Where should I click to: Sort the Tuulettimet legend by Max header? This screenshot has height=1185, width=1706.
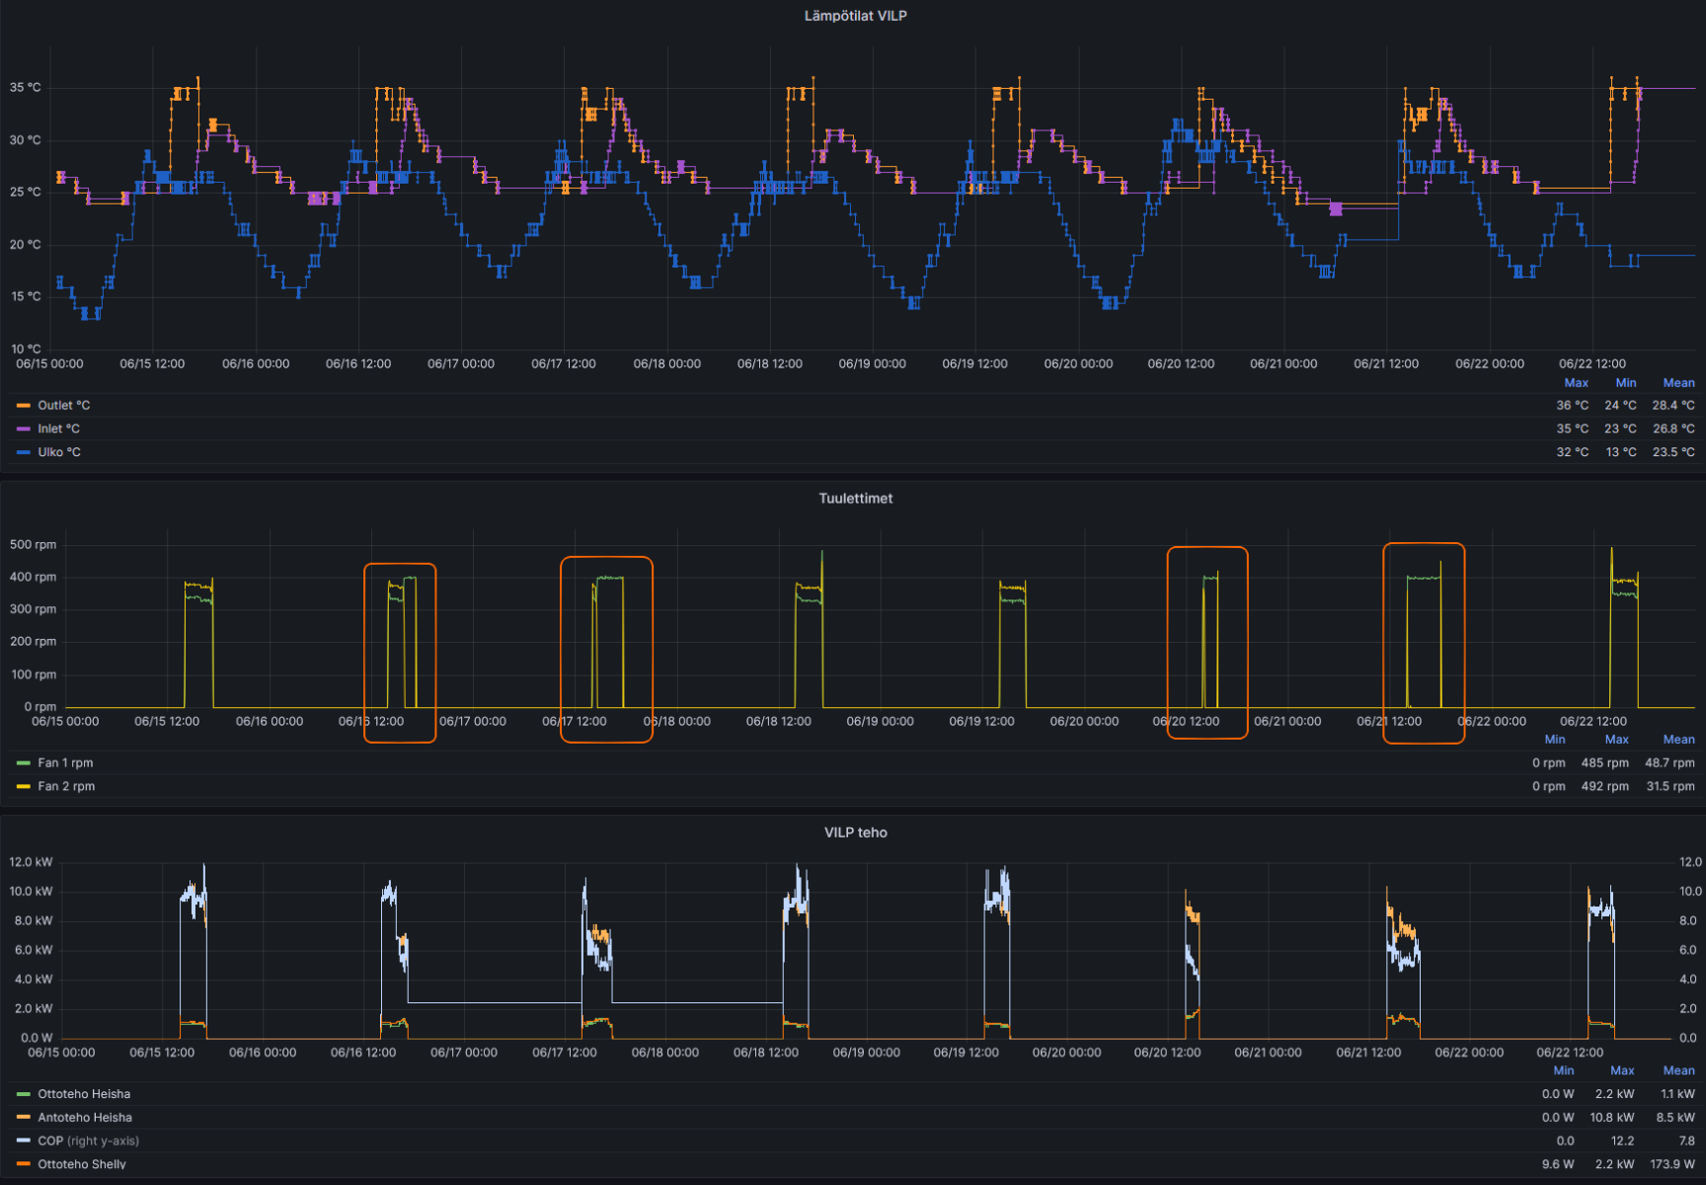[1616, 740]
